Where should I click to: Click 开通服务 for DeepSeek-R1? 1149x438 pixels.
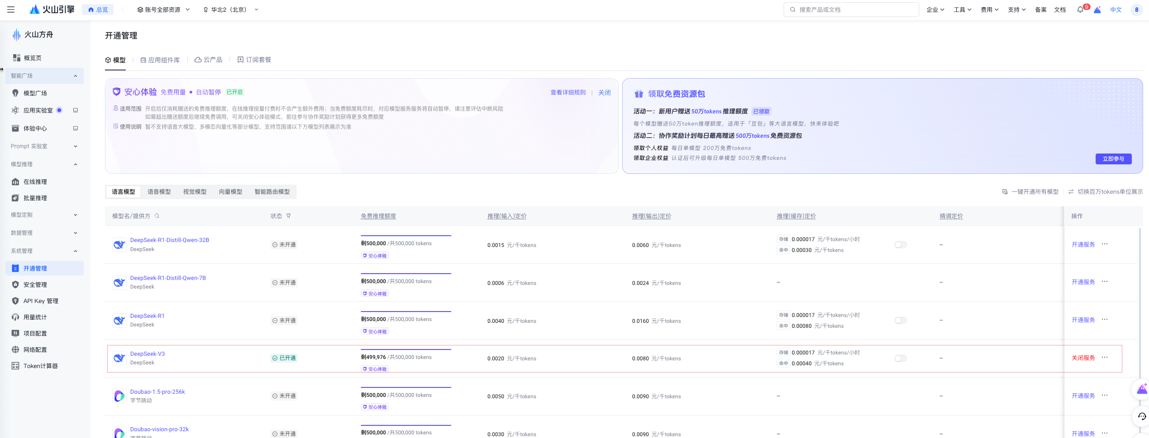(1083, 320)
